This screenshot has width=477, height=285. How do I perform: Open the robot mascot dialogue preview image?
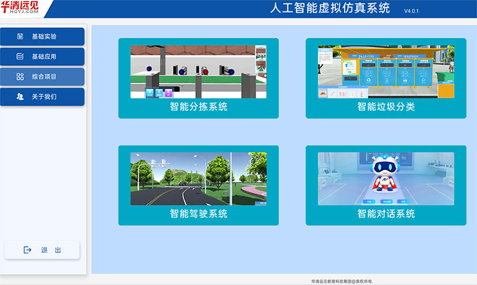(x=385, y=178)
